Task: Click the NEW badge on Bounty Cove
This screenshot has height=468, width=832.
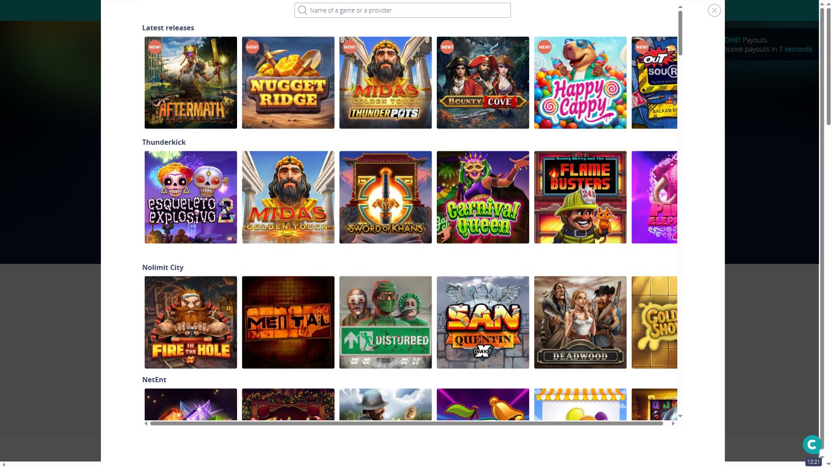Action: 447,47
